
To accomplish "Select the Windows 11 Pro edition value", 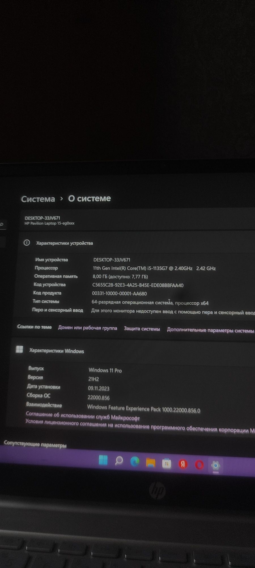I will point(105,370).
